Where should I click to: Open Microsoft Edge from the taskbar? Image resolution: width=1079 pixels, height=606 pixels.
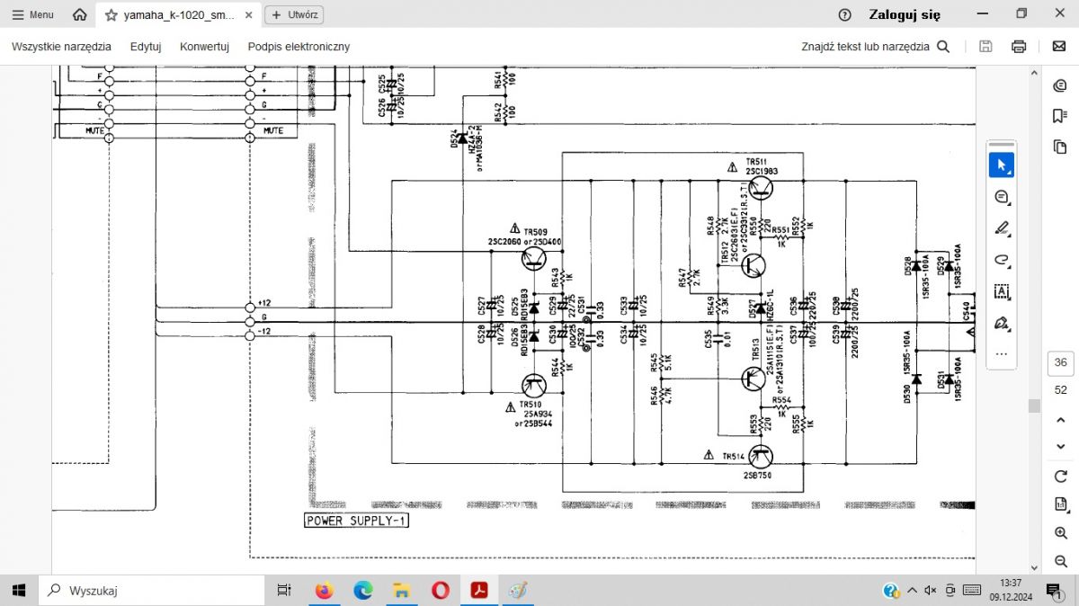click(362, 590)
